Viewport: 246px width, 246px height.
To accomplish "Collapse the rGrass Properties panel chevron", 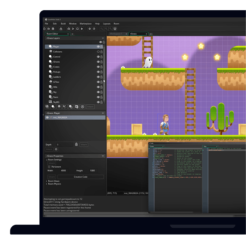I will tap(103, 156).
